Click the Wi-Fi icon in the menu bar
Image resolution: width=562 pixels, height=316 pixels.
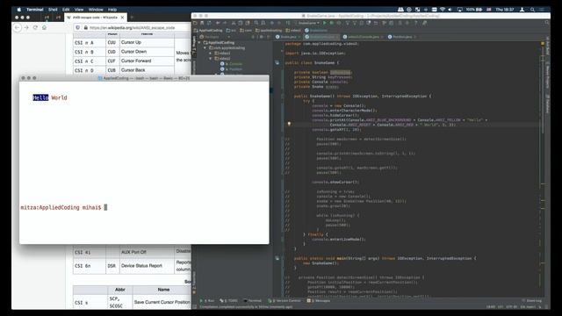(443, 10)
